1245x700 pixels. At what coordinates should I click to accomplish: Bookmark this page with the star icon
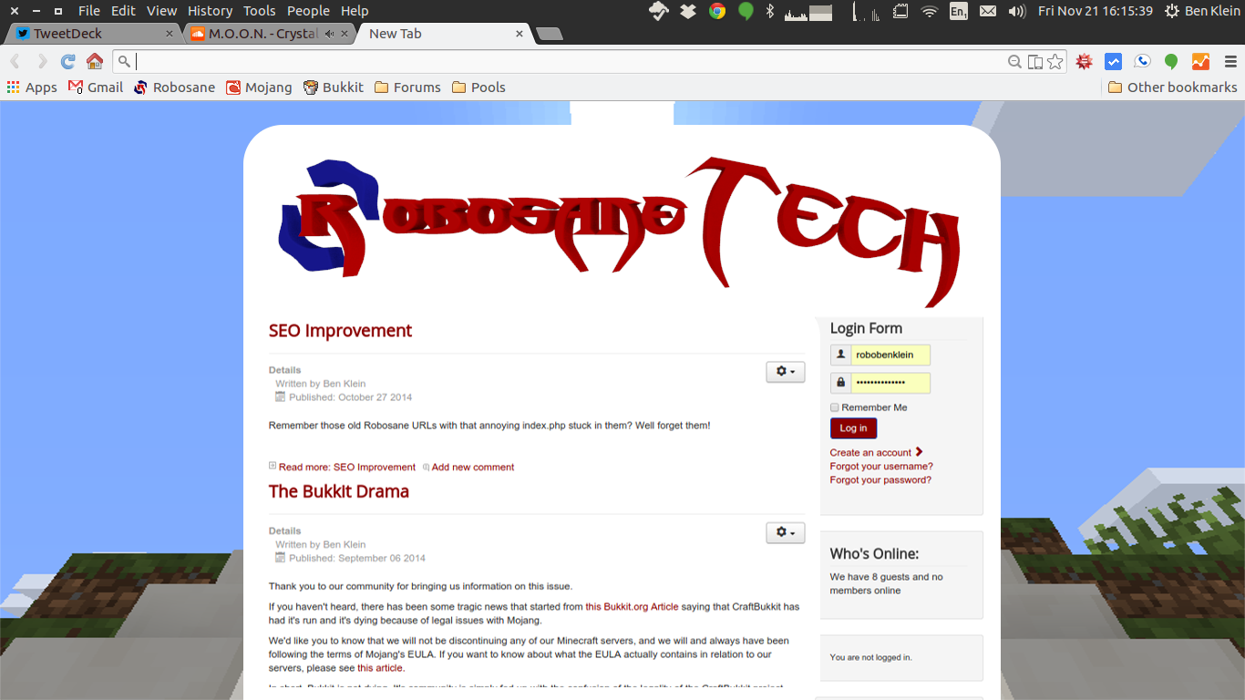click(x=1055, y=62)
